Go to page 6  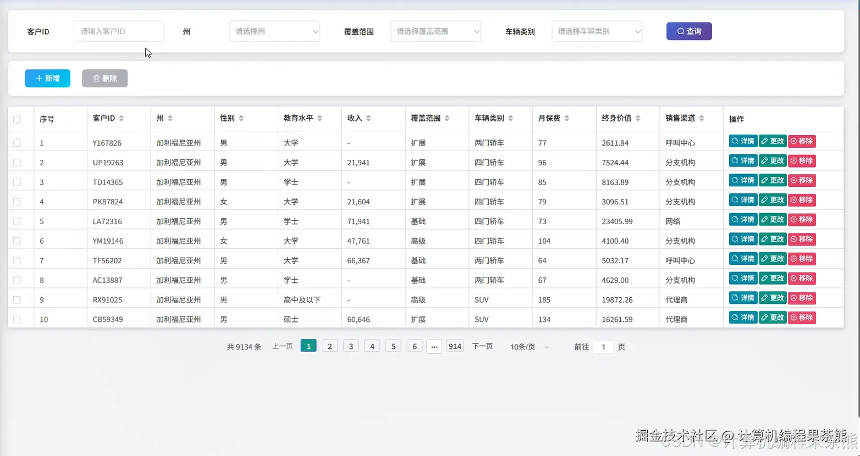coord(415,346)
